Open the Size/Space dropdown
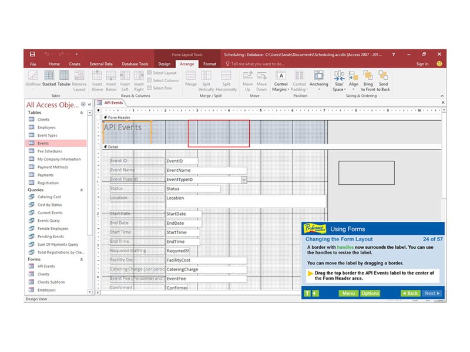This screenshot has height=352, width=470. coord(338,80)
